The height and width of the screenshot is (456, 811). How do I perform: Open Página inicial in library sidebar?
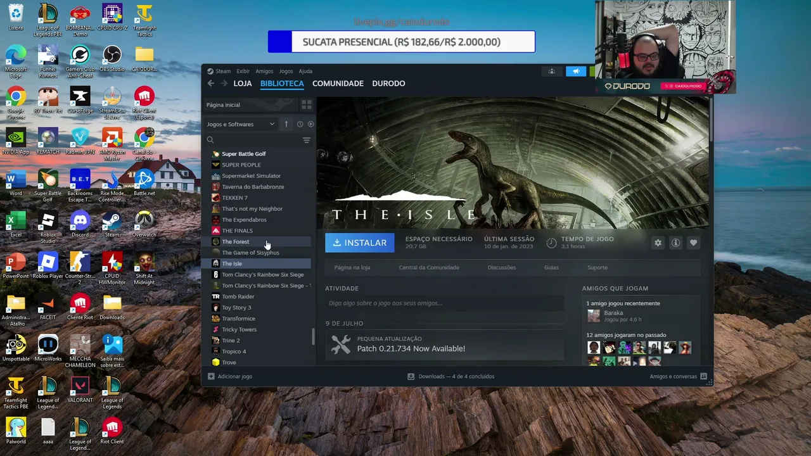tap(250, 104)
